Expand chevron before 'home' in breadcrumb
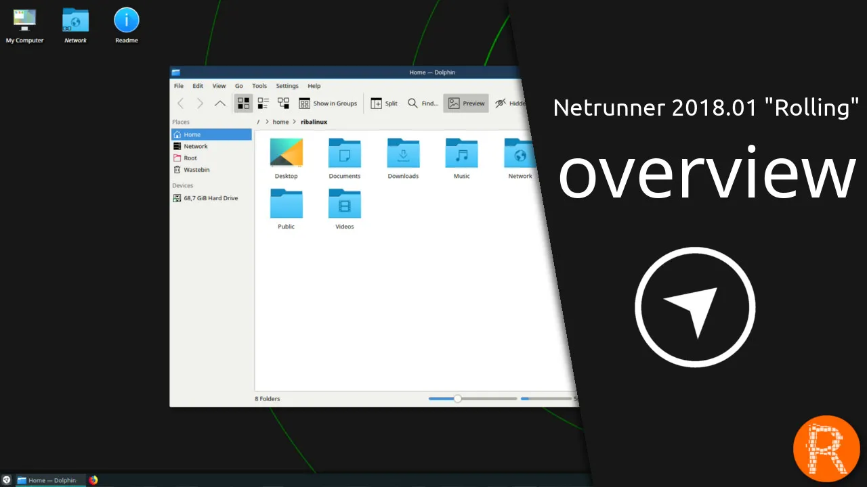This screenshot has width=867, height=487. click(267, 122)
